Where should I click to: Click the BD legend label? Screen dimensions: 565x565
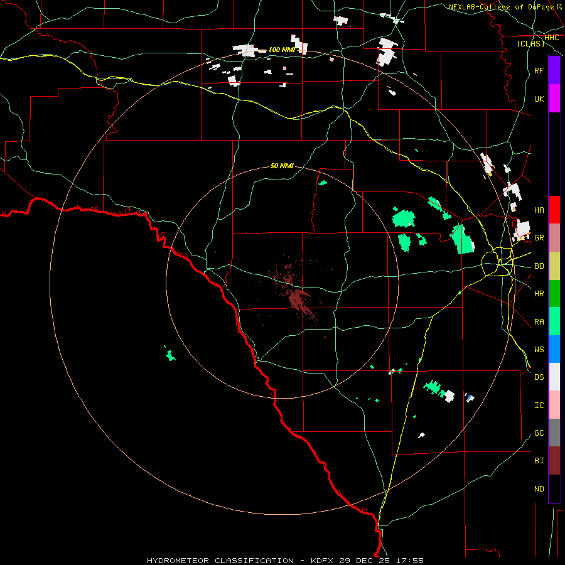[x=539, y=266]
